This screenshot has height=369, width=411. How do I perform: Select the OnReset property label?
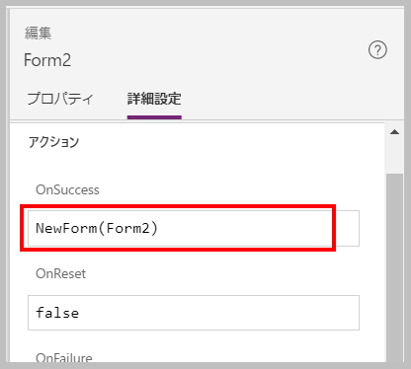click(x=60, y=273)
